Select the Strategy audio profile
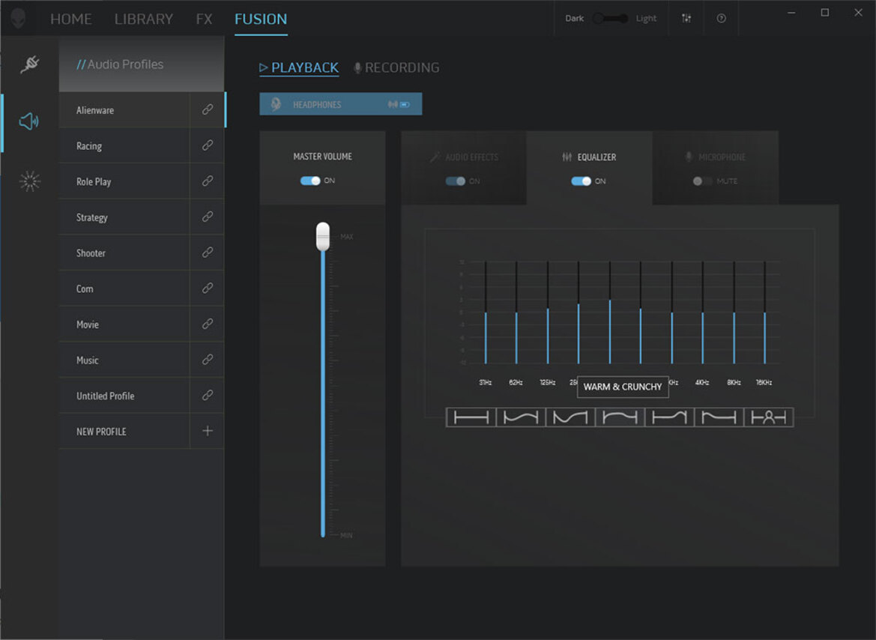Image resolution: width=876 pixels, height=640 pixels. point(124,217)
